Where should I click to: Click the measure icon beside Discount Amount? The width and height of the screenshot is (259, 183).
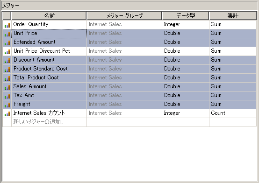pyautogui.click(x=7, y=61)
